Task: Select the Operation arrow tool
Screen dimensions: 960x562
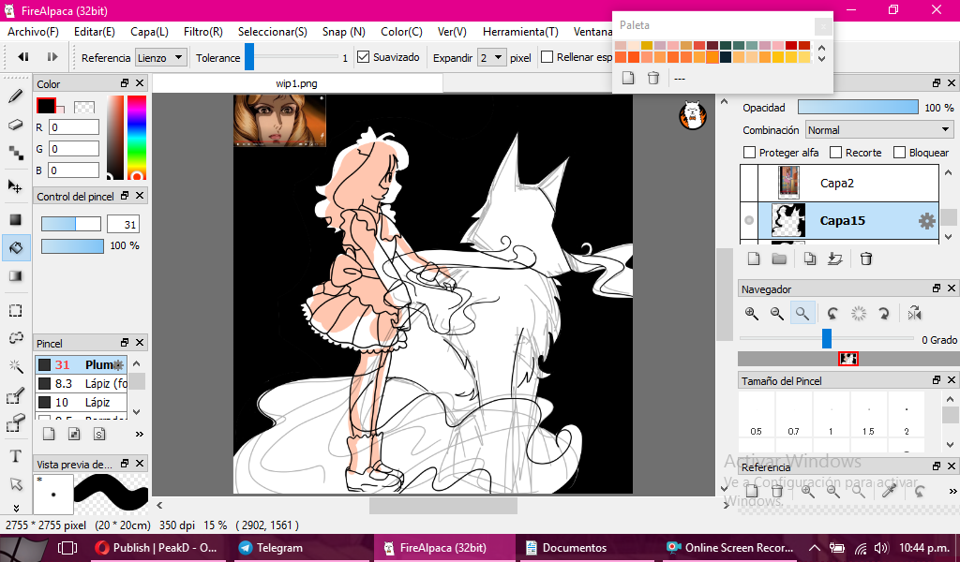Action: (16, 484)
